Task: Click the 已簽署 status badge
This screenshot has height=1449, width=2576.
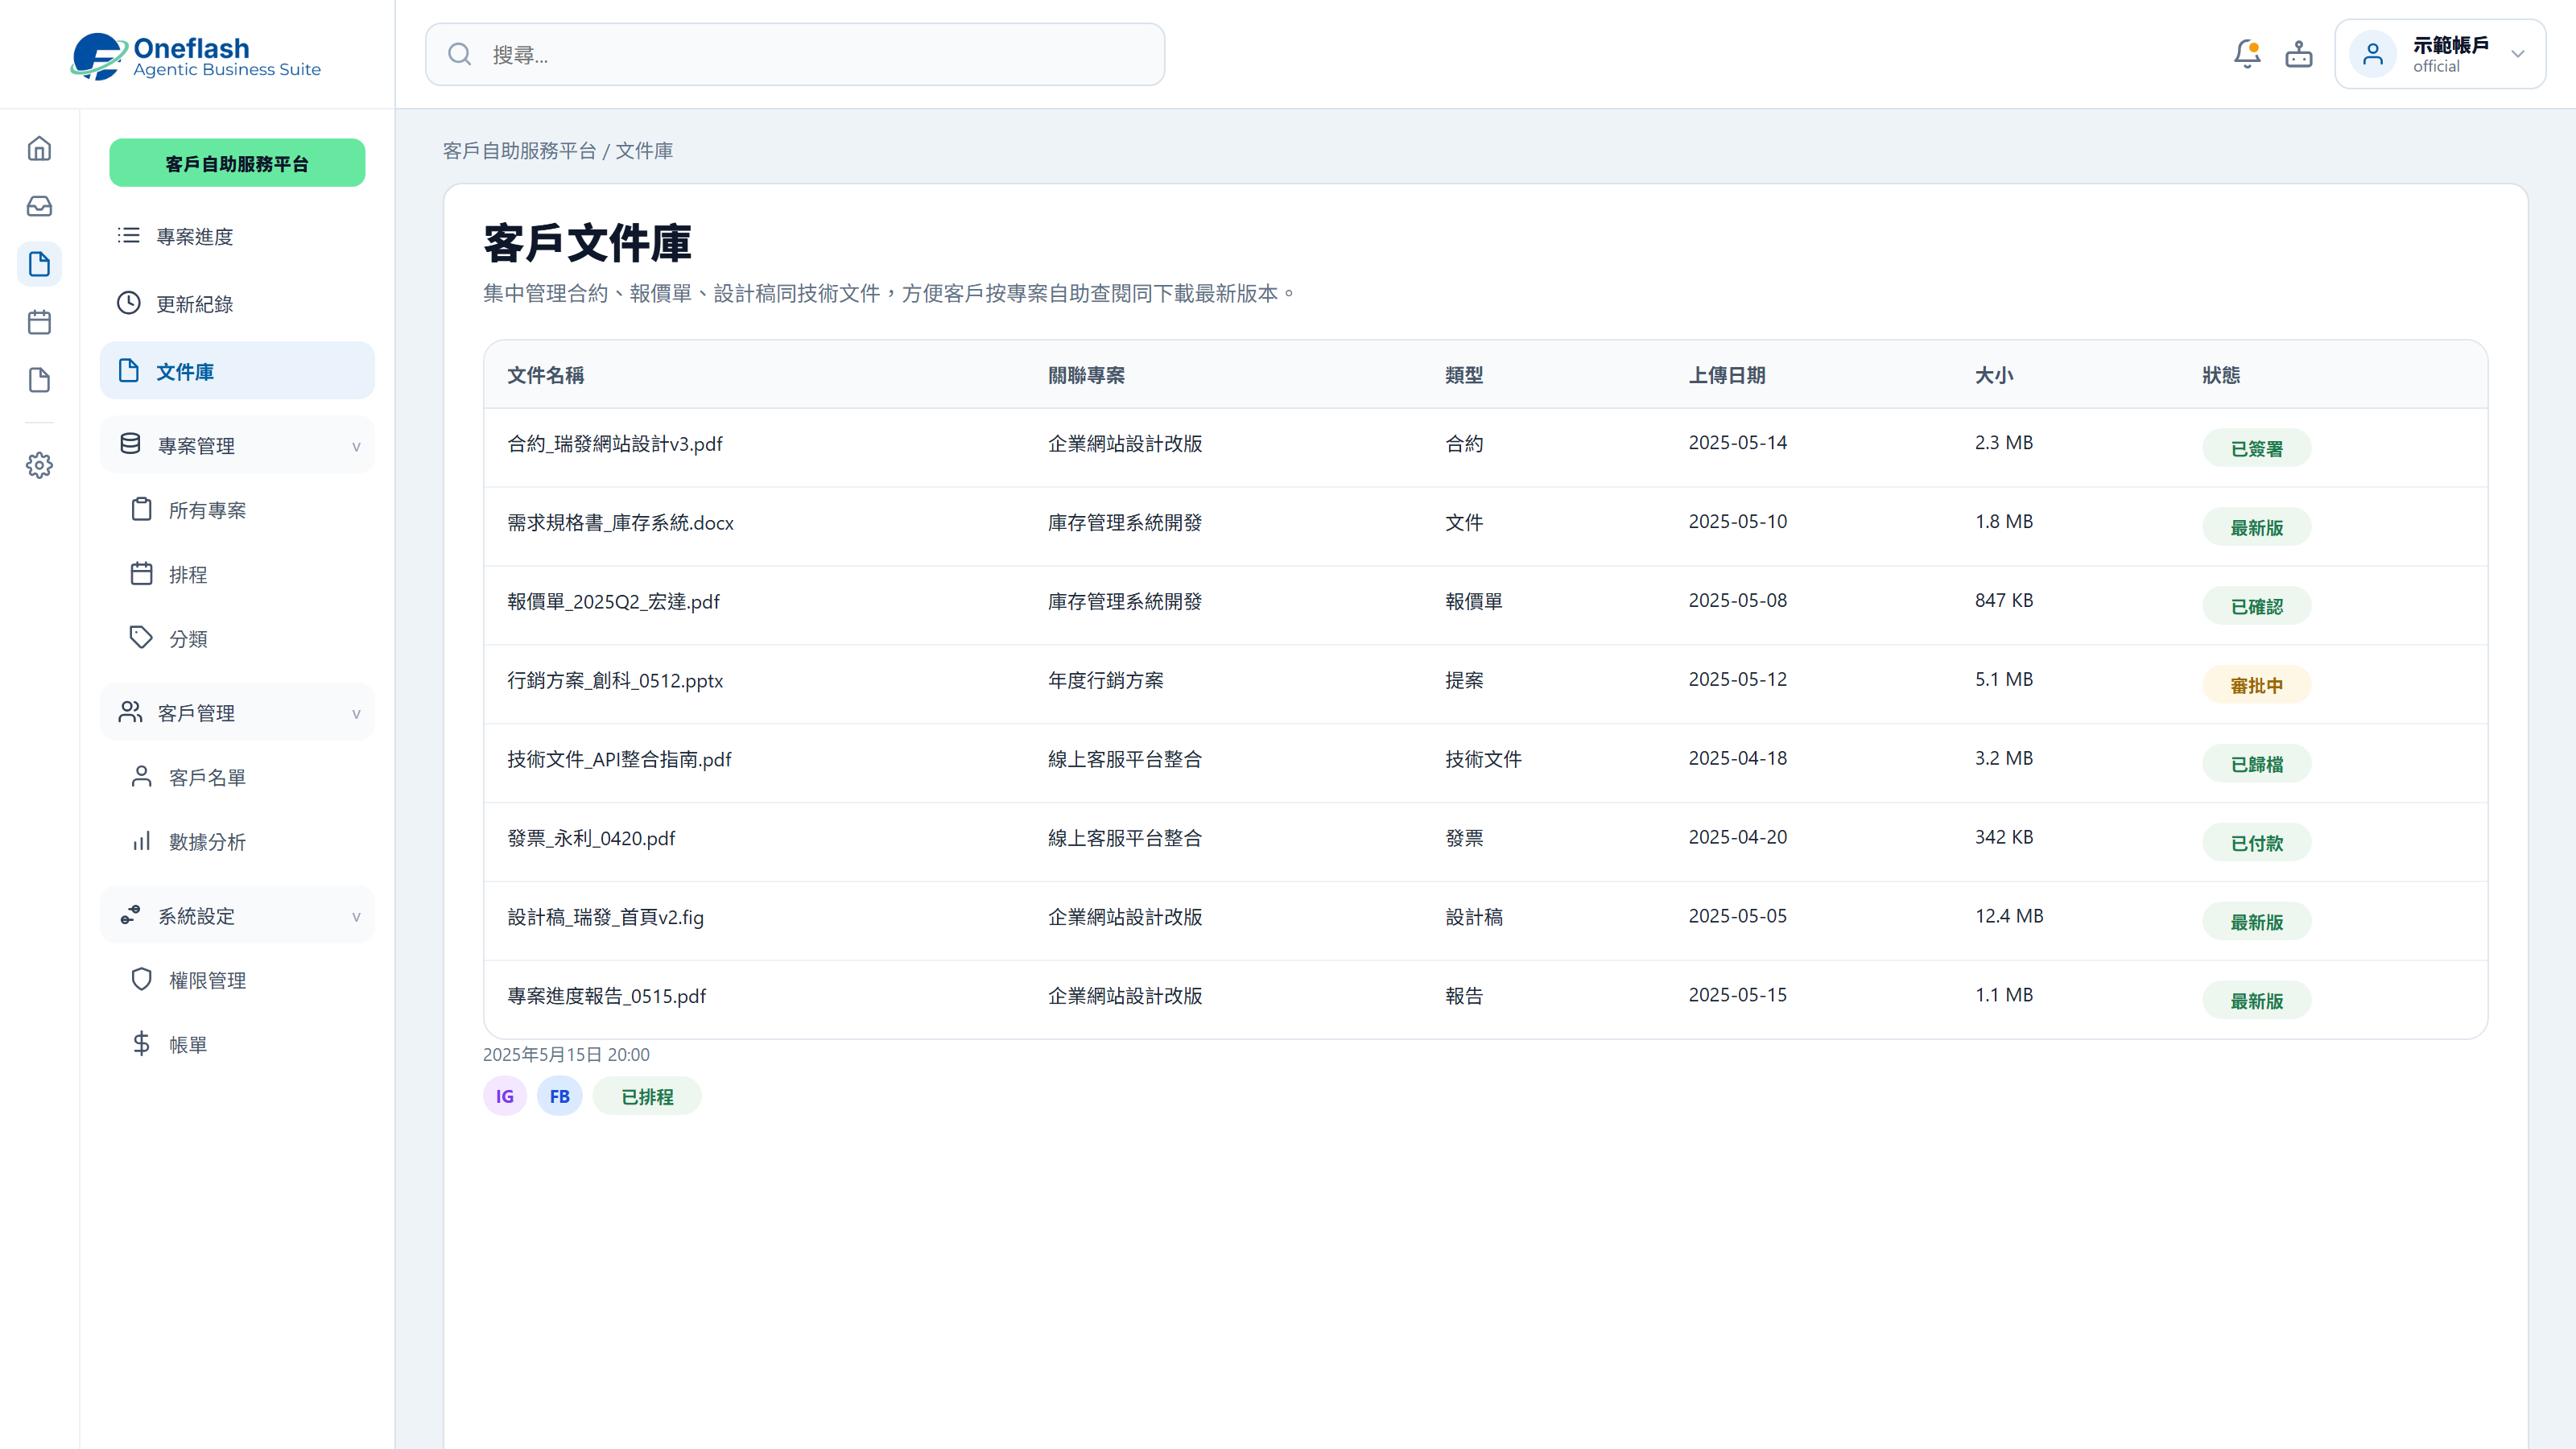Action: click(2256, 448)
